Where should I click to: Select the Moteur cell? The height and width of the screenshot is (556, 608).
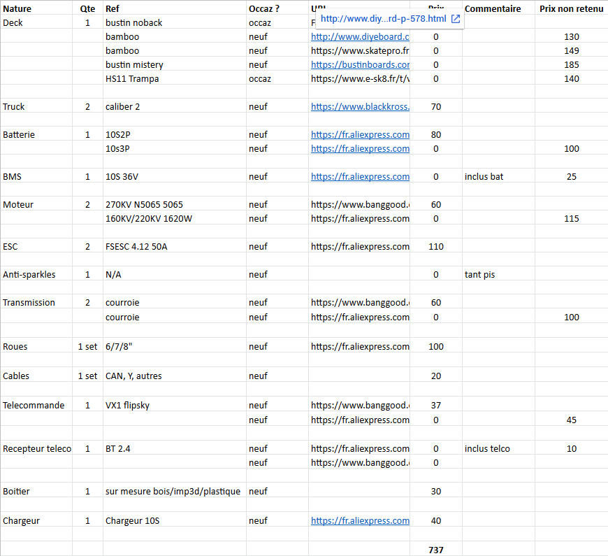pos(36,204)
